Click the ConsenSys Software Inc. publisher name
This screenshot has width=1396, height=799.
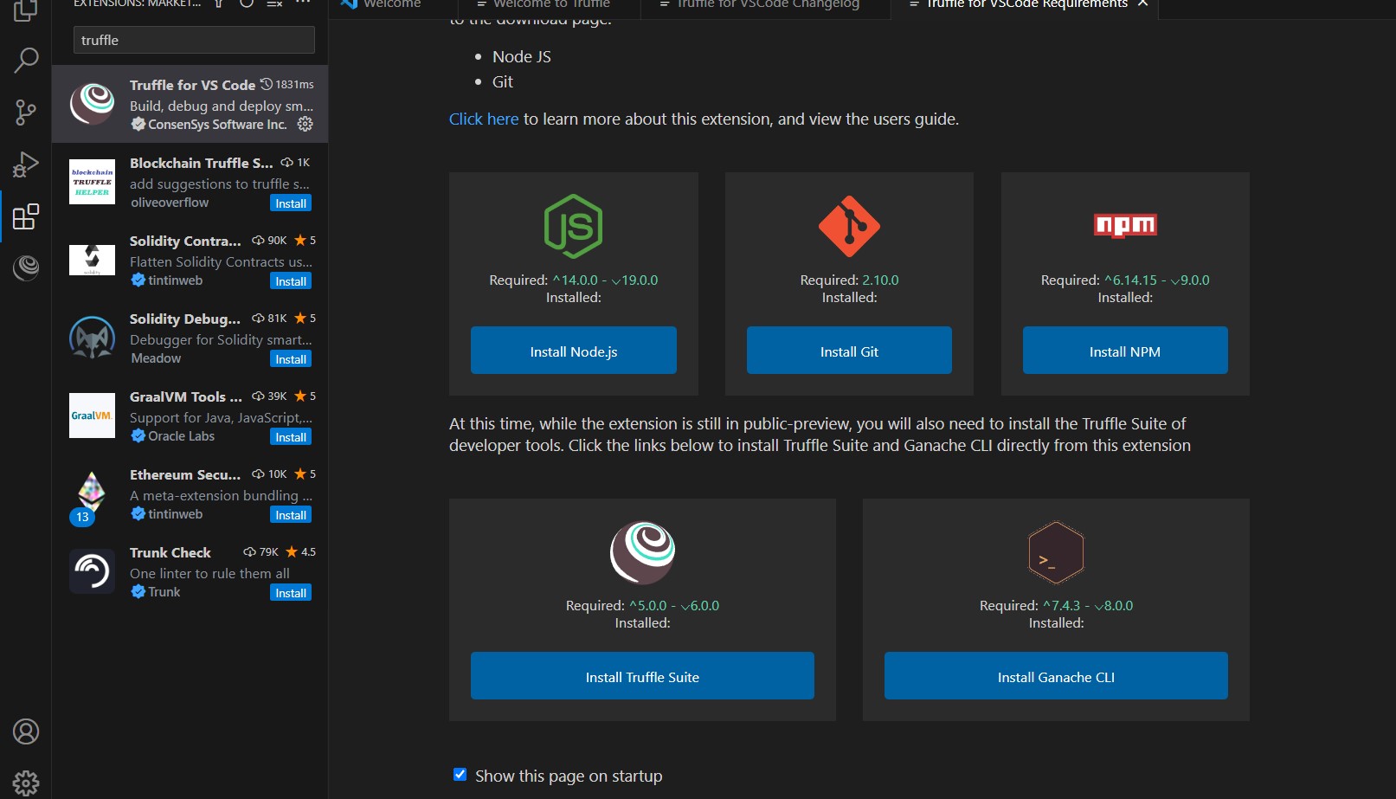point(217,124)
